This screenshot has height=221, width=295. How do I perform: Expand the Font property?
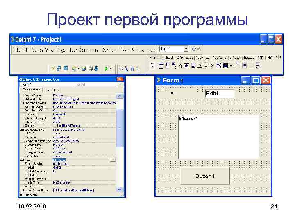[x=22, y=160]
